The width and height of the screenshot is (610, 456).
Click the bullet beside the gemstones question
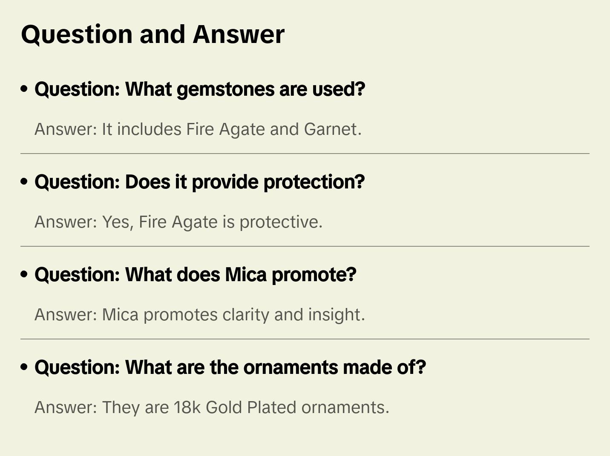click(x=24, y=89)
